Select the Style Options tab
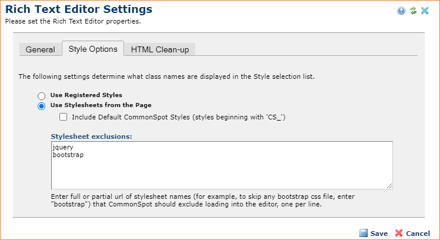This screenshot has height=240, width=440. [93, 49]
